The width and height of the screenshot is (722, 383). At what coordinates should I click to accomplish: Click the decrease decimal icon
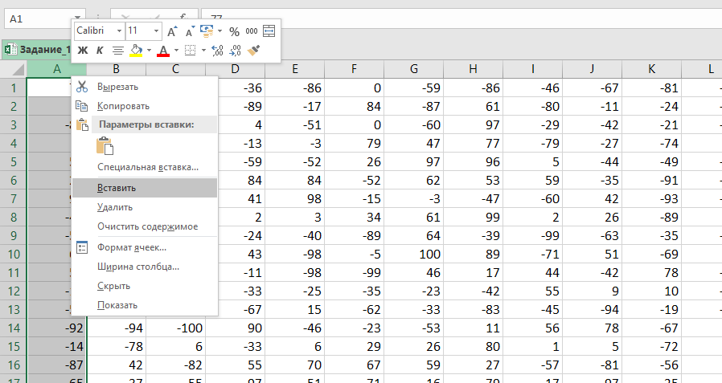pos(236,51)
